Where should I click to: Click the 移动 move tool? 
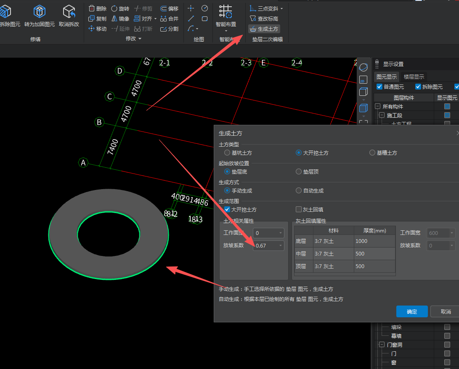coord(98,29)
